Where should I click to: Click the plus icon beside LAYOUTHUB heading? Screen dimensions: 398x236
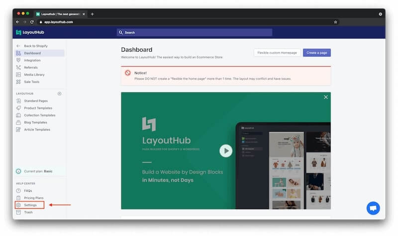(59, 93)
